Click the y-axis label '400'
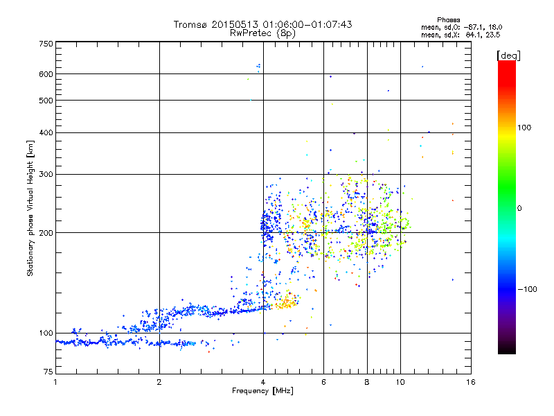Image resolution: width=554 pixels, height=416 pixels. (46, 132)
